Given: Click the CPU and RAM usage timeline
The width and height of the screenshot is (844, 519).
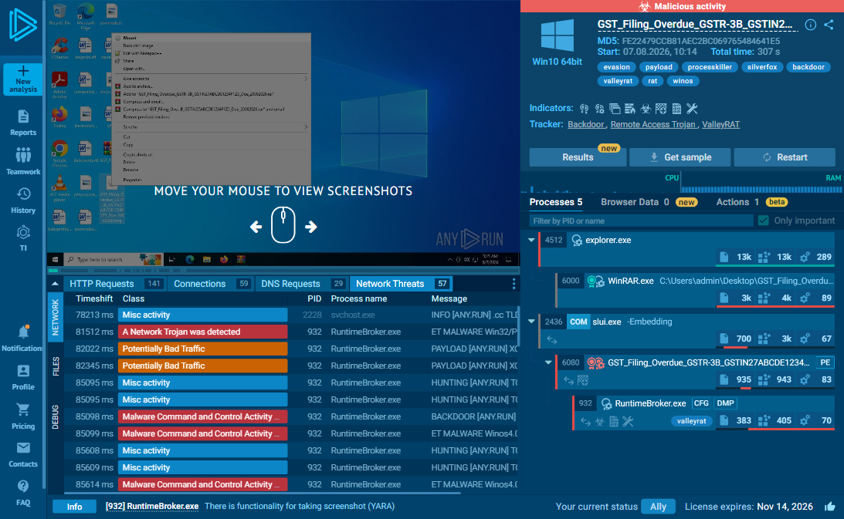Looking at the screenshot, I should coord(683,183).
